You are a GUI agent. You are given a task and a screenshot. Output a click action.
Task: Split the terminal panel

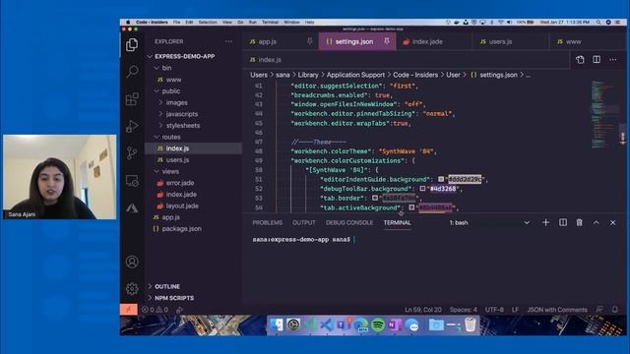point(563,222)
